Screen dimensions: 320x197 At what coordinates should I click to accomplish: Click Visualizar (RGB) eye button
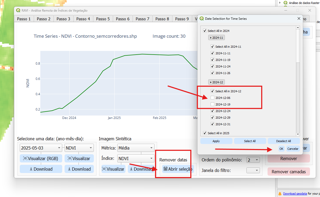click(x=41, y=158)
